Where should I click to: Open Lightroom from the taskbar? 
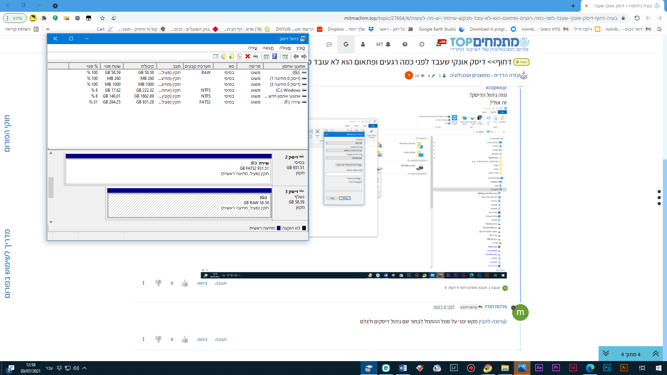pyautogui.click(x=454, y=368)
